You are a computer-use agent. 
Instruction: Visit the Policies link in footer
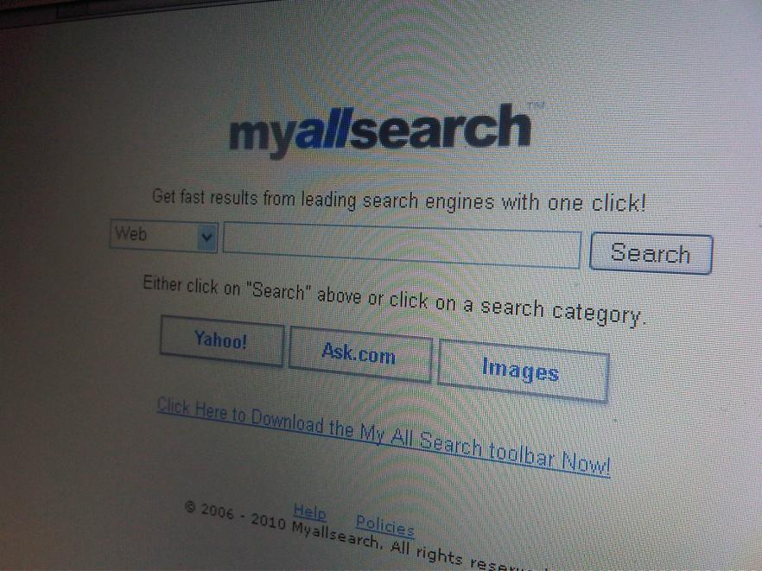coord(385,526)
